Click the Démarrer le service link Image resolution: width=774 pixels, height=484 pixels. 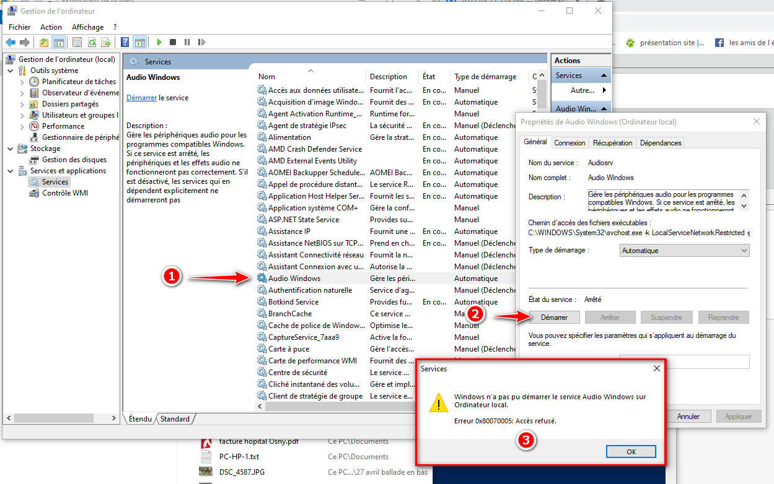pyautogui.click(x=142, y=98)
